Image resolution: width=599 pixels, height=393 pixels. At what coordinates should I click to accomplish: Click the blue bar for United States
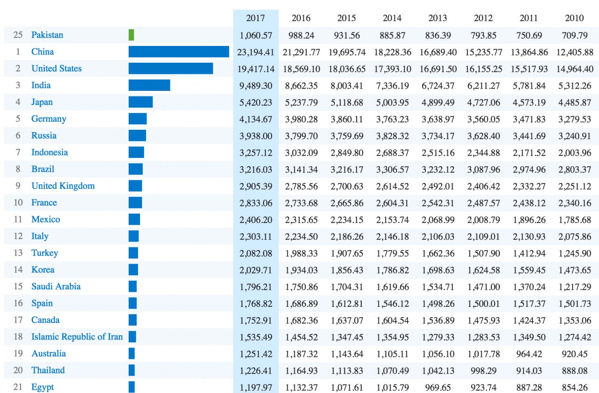(171, 68)
